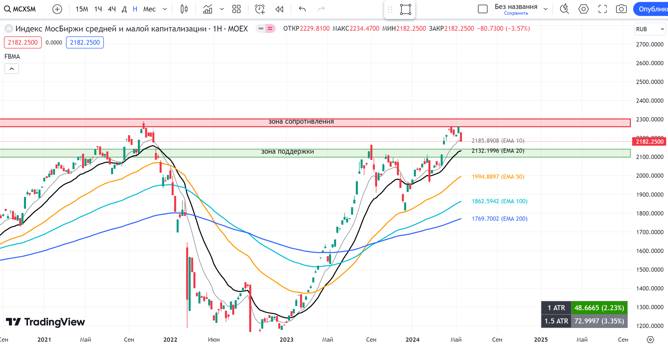This screenshot has width=668, height=346.
Task: Add symbol with the plus circle icon
Action: pos(57,9)
